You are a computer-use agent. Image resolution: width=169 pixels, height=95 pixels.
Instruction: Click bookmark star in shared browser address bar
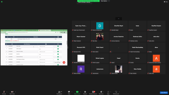click(59, 32)
